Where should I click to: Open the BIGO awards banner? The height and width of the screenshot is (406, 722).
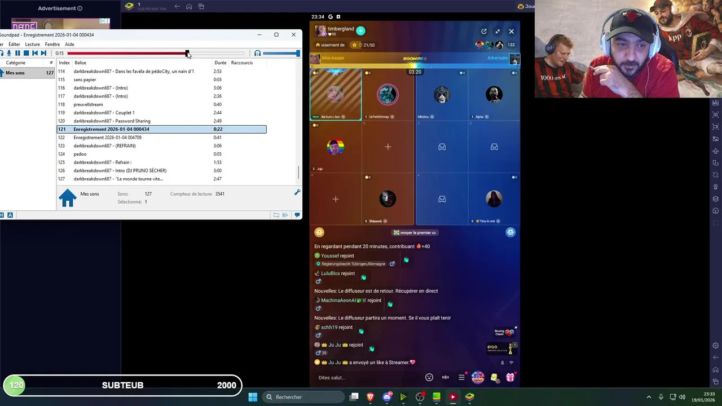(502, 348)
